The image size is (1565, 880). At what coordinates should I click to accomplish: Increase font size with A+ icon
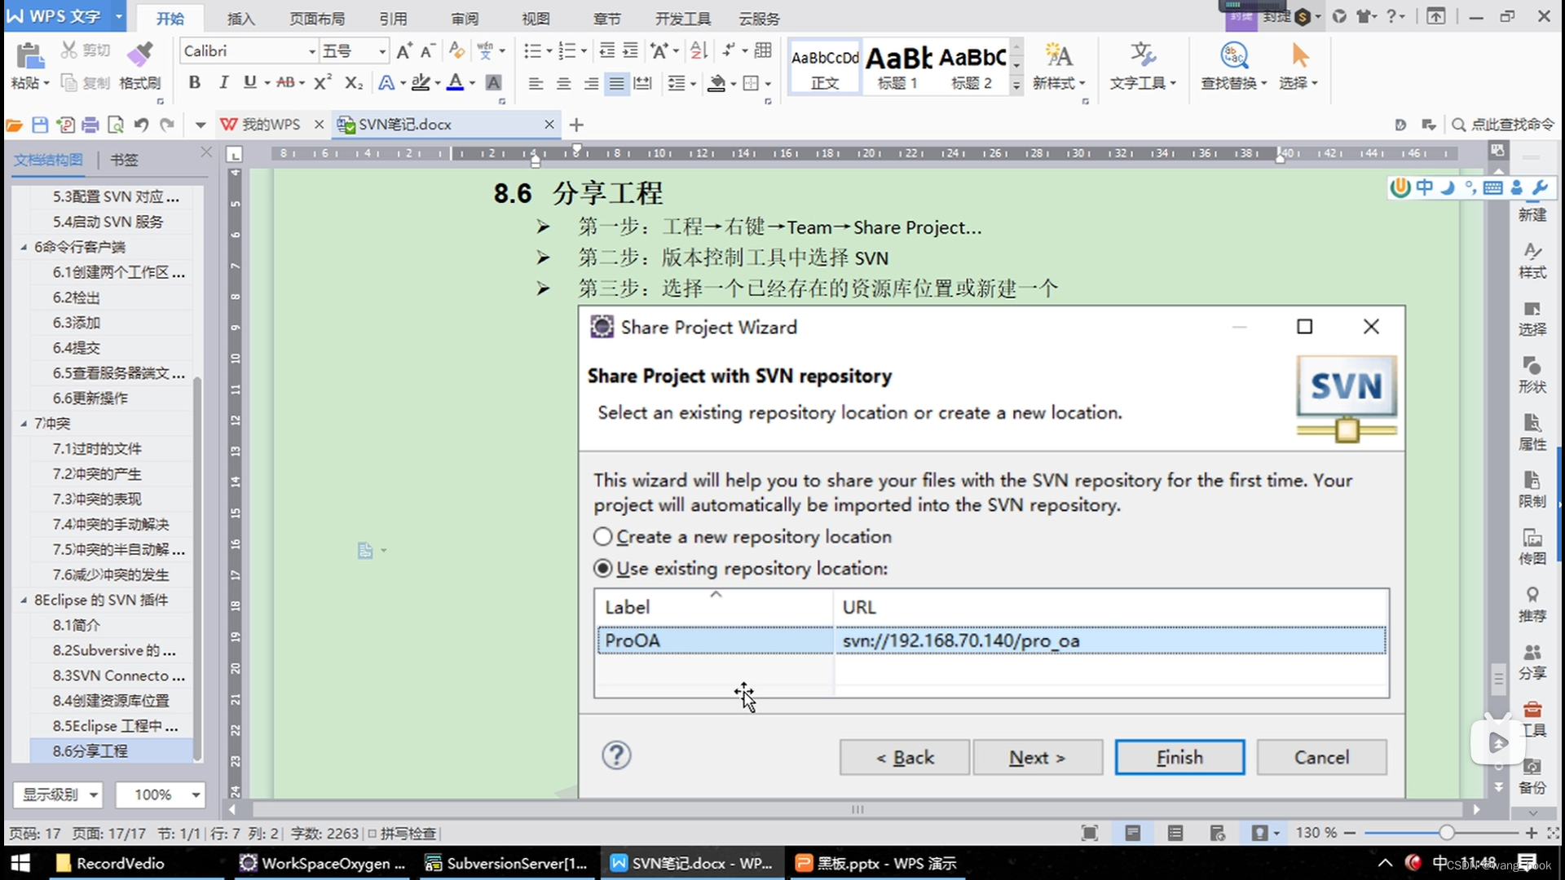[404, 51]
